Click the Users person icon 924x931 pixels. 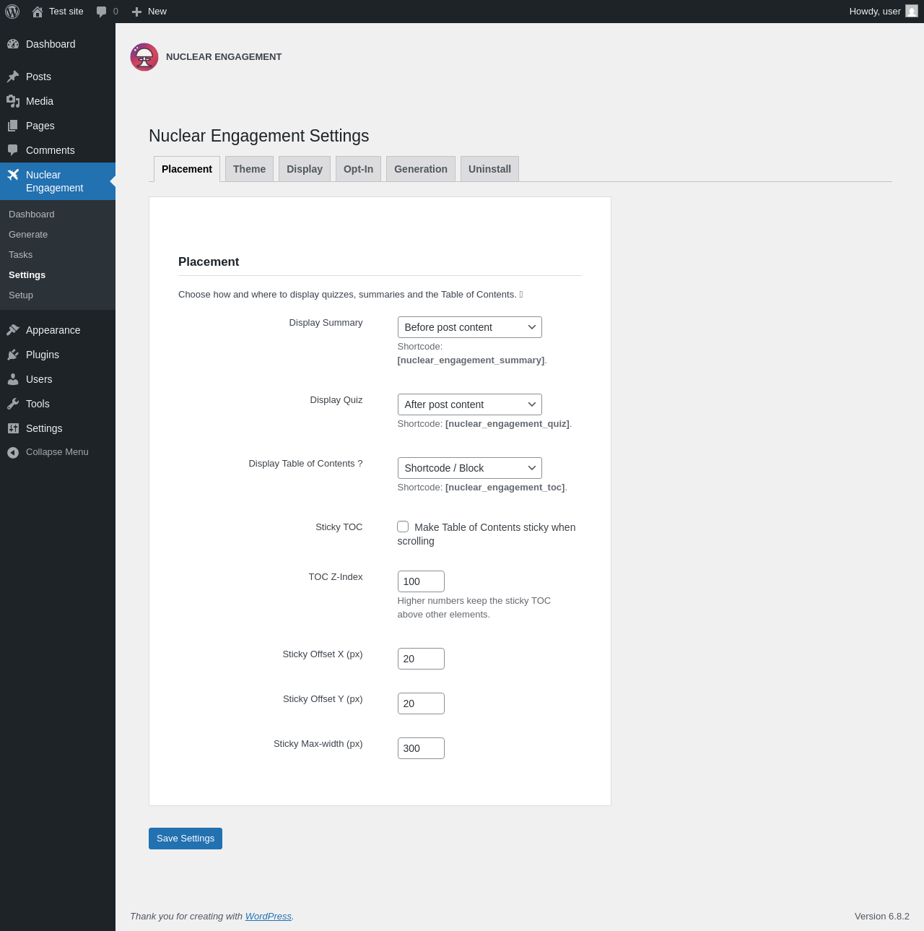coord(13,379)
